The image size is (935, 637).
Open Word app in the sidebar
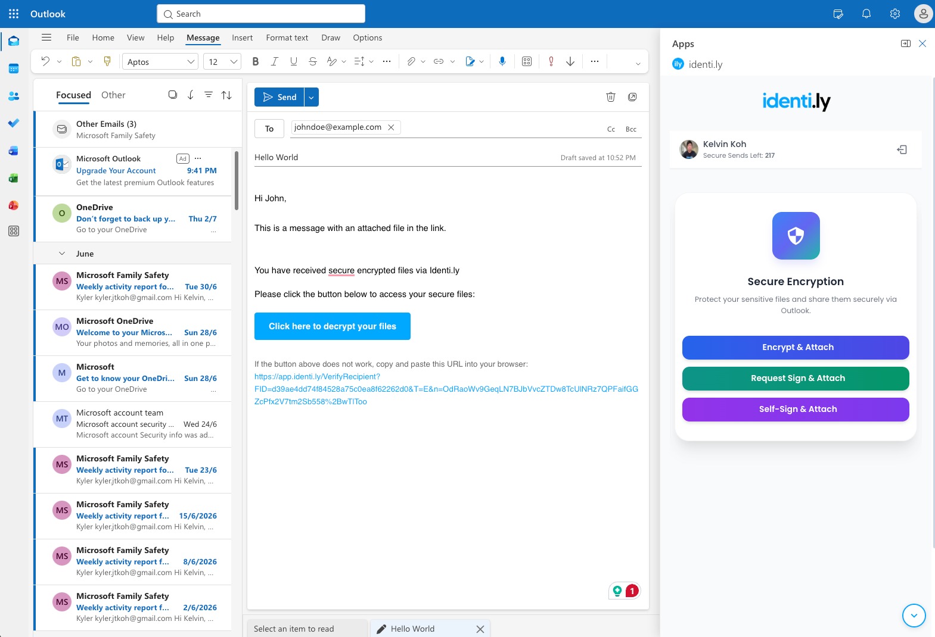[14, 151]
